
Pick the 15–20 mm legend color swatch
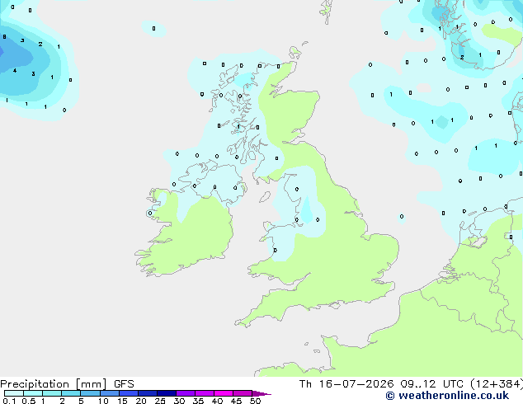[x=128, y=393]
